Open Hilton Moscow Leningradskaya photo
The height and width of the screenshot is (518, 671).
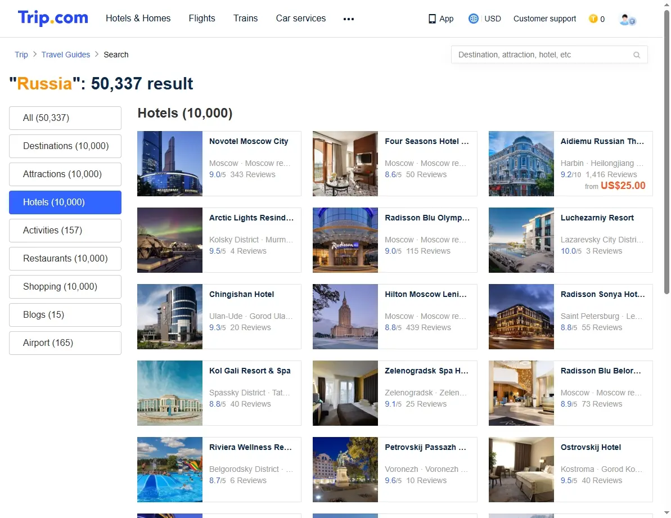345,317
